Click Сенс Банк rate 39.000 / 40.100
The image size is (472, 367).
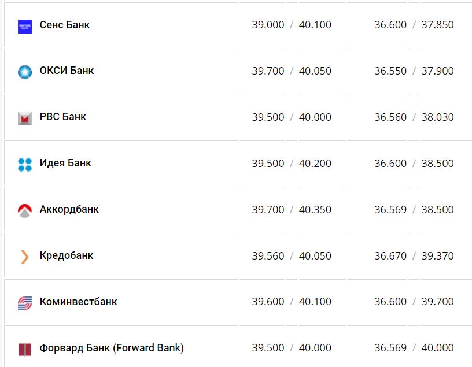(x=292, y=25)
